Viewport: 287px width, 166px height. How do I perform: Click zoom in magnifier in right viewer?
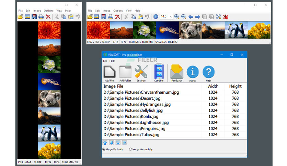pyautogui.click(x=177, y=17)
